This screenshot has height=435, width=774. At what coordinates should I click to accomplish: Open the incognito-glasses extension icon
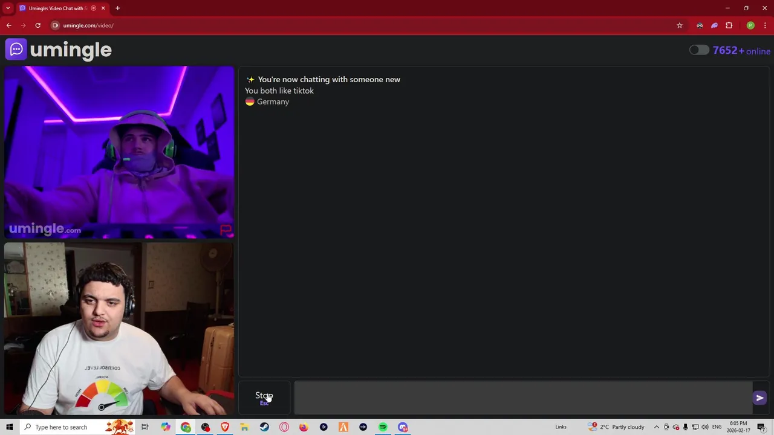[x=700, y=25]
